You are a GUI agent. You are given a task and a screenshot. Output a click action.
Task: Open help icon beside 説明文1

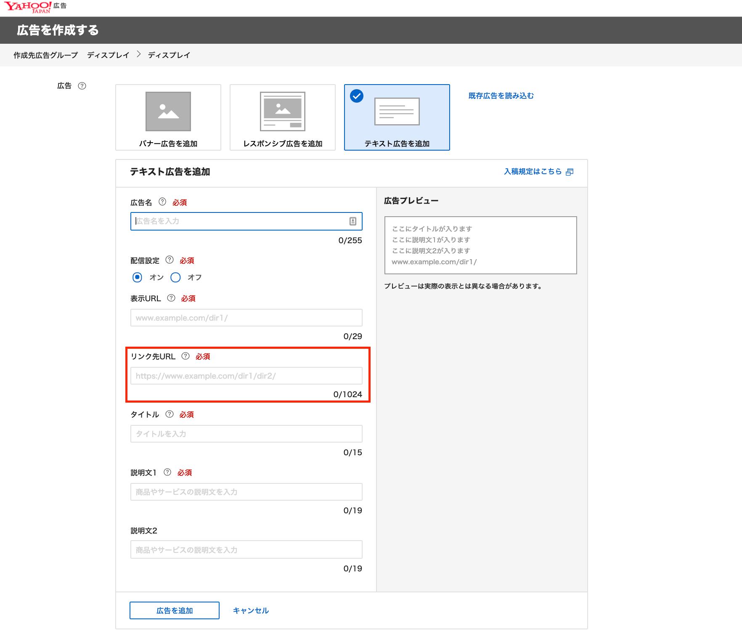[x=167, y=472]
